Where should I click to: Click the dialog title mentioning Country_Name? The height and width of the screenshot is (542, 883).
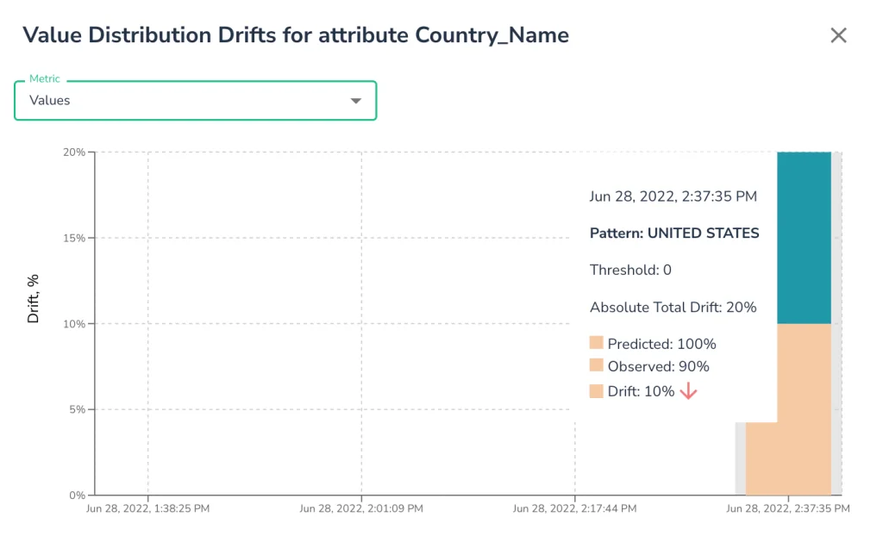[x=295, y=34]
